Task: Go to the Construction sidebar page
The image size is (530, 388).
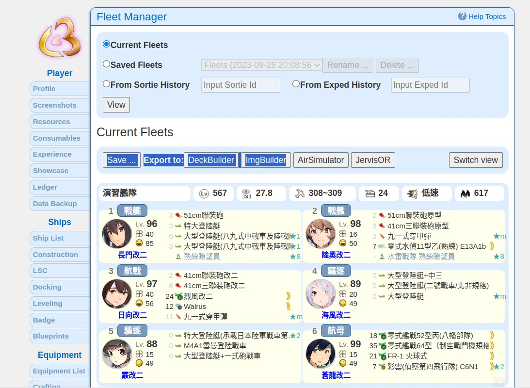Action: (x=60, y=255)
